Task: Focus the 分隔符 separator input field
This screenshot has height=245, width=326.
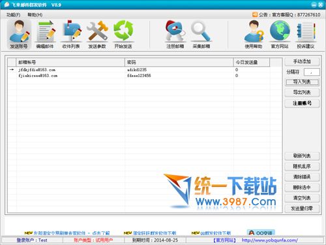Action: coord(312,72)
